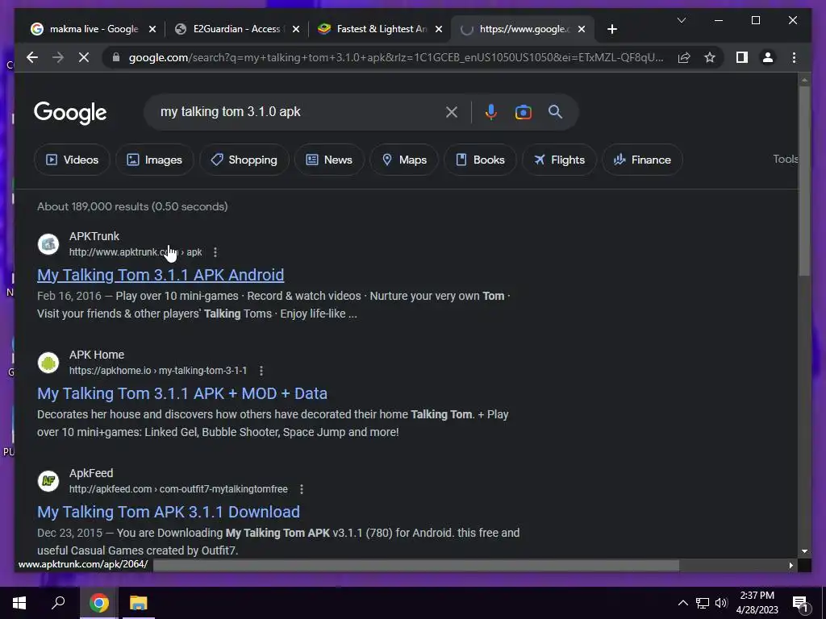
Task: Filter results by Maps
Action: coord(404,160)
